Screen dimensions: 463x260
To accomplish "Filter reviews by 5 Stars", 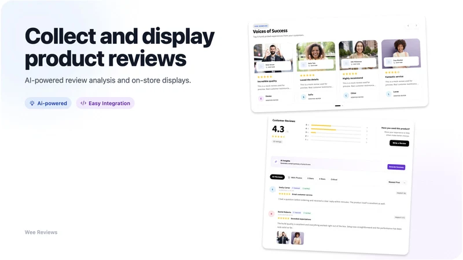I will [310, 179].
